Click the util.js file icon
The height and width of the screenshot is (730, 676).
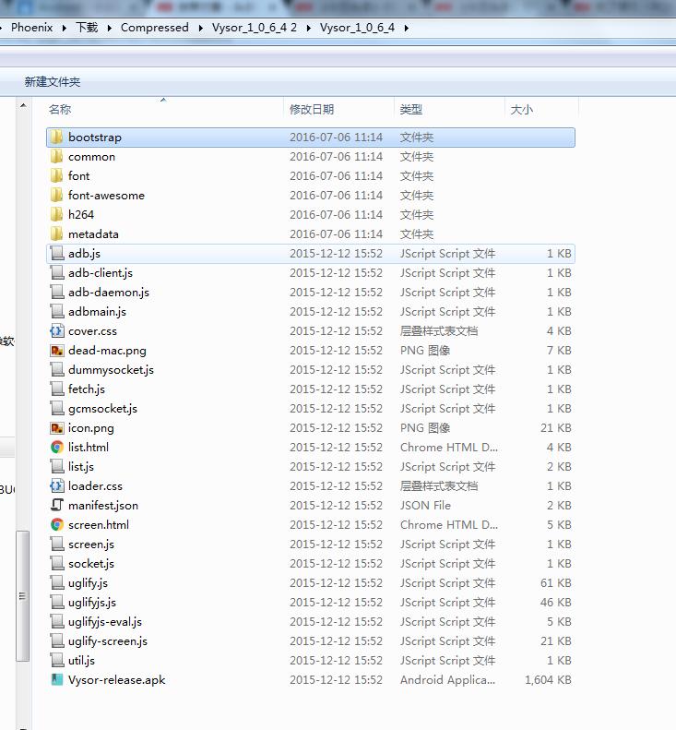(x=57, y=660)
